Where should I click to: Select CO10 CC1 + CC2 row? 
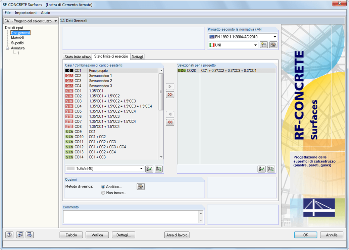pyautogui.click(x=111, y=137)
